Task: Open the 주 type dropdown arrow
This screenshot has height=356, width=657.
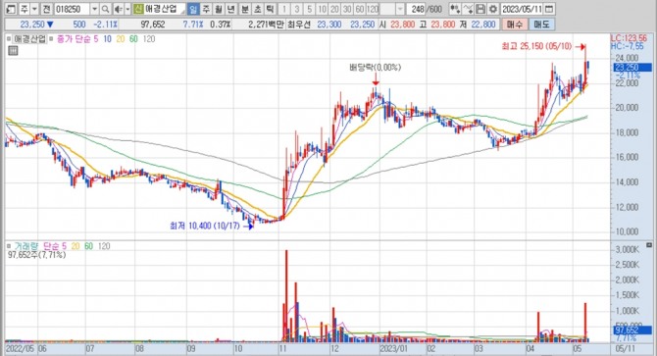Action: coord(34,9)
